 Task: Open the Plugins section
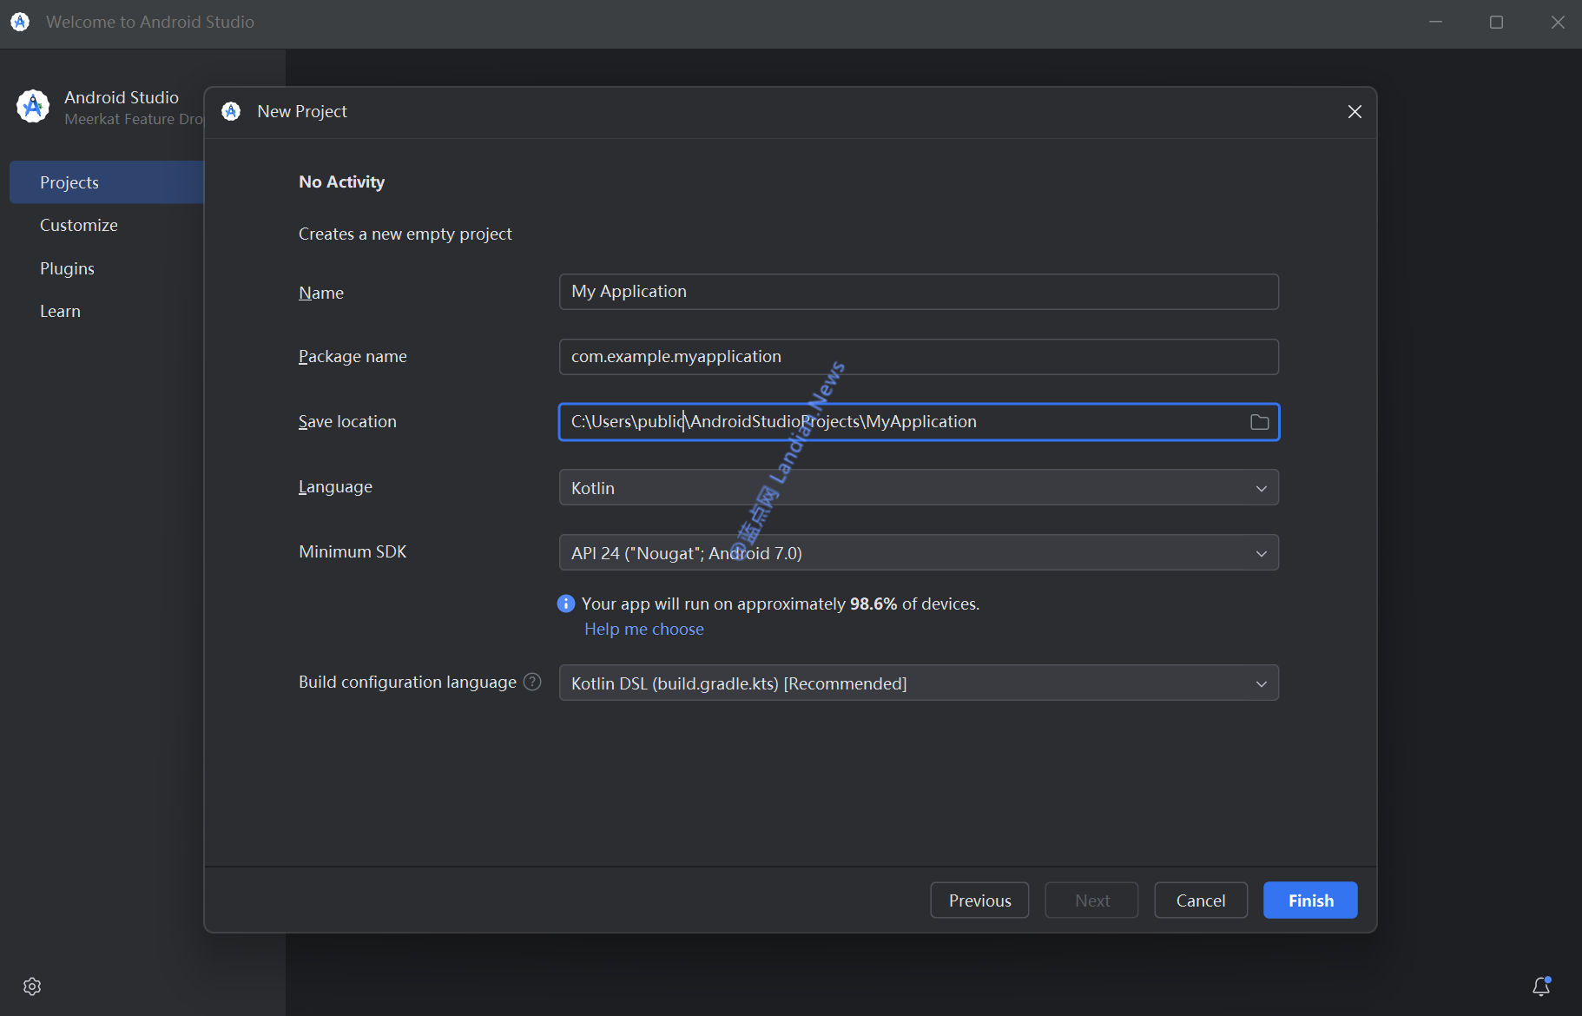pos(67,269)
